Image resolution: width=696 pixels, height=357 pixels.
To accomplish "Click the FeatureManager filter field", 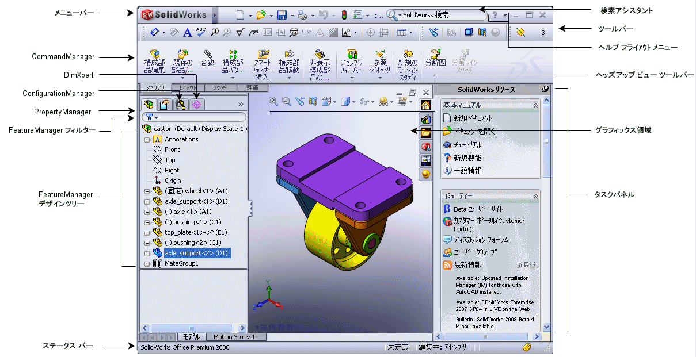I will pos(193,117).
